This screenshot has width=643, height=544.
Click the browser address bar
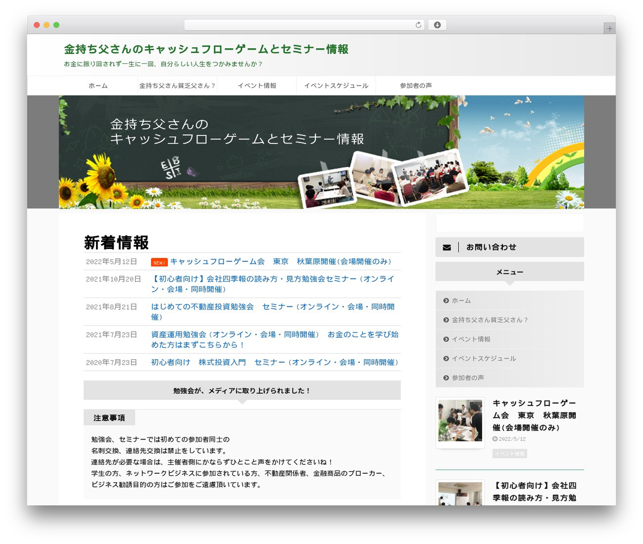coord(304,25)
